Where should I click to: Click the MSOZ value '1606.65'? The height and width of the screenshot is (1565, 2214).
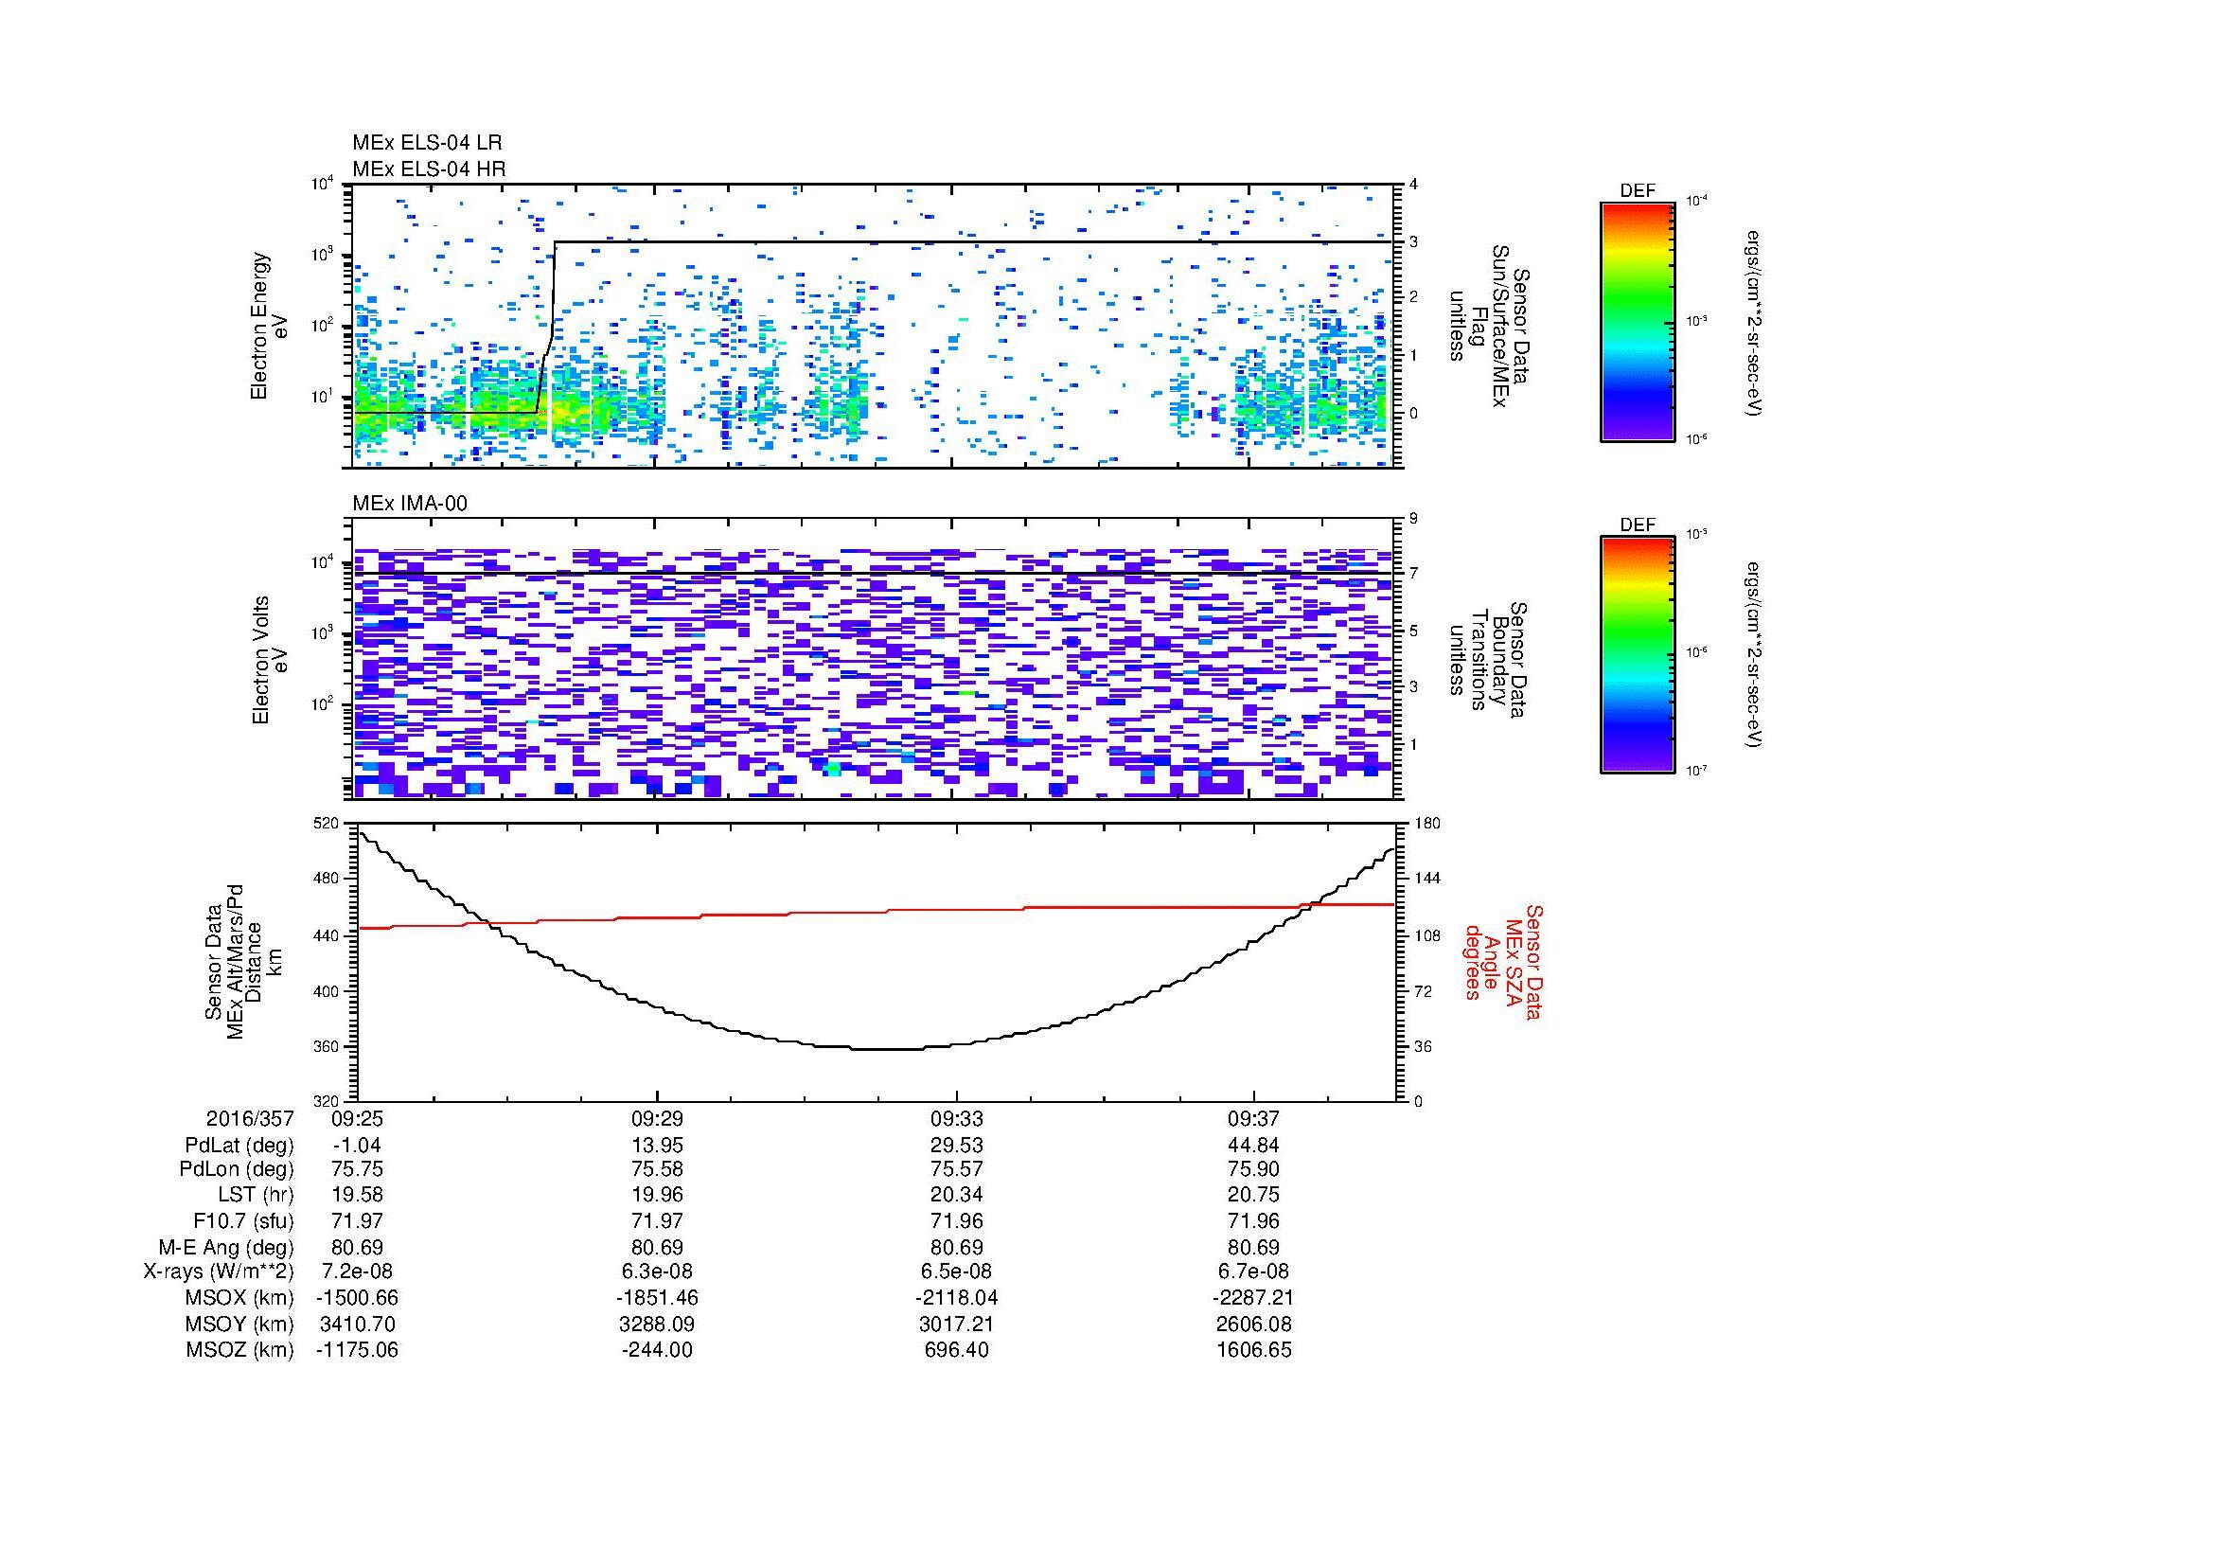tap(1253, 1350)
